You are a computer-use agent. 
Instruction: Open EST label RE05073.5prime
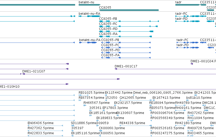coord(162,108)
